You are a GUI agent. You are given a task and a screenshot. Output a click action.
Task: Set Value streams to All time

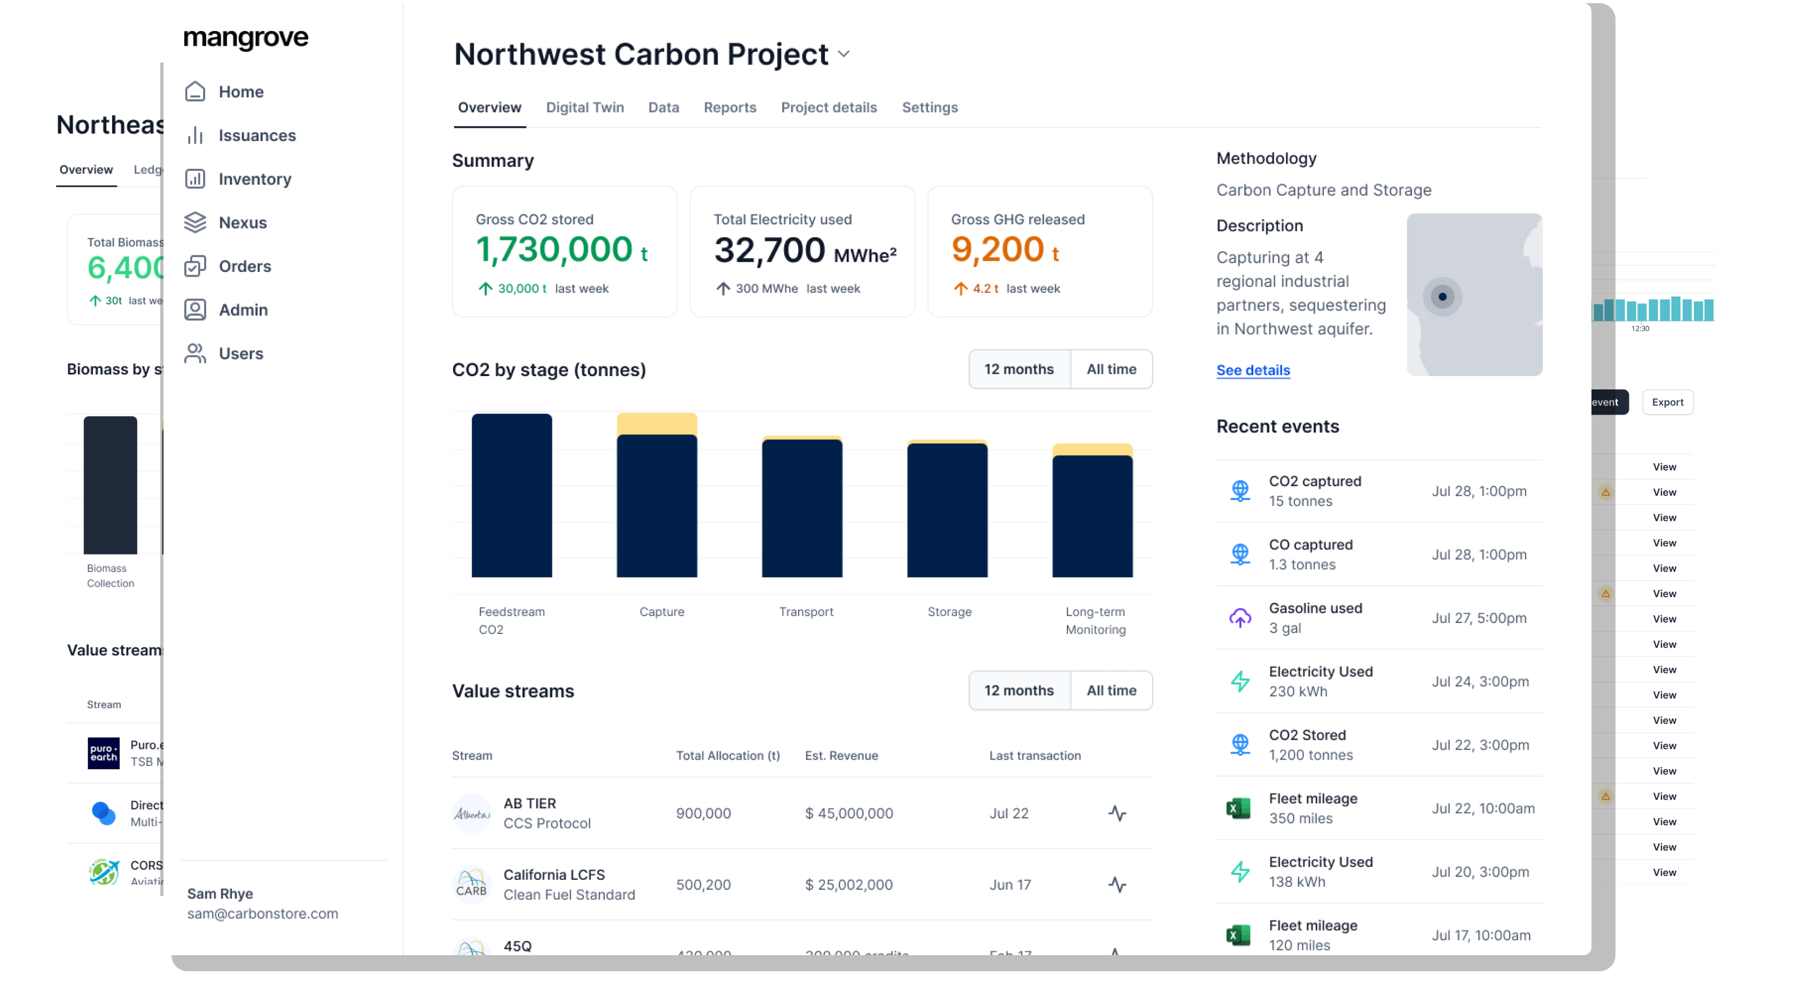click(x=1111, y=691)
